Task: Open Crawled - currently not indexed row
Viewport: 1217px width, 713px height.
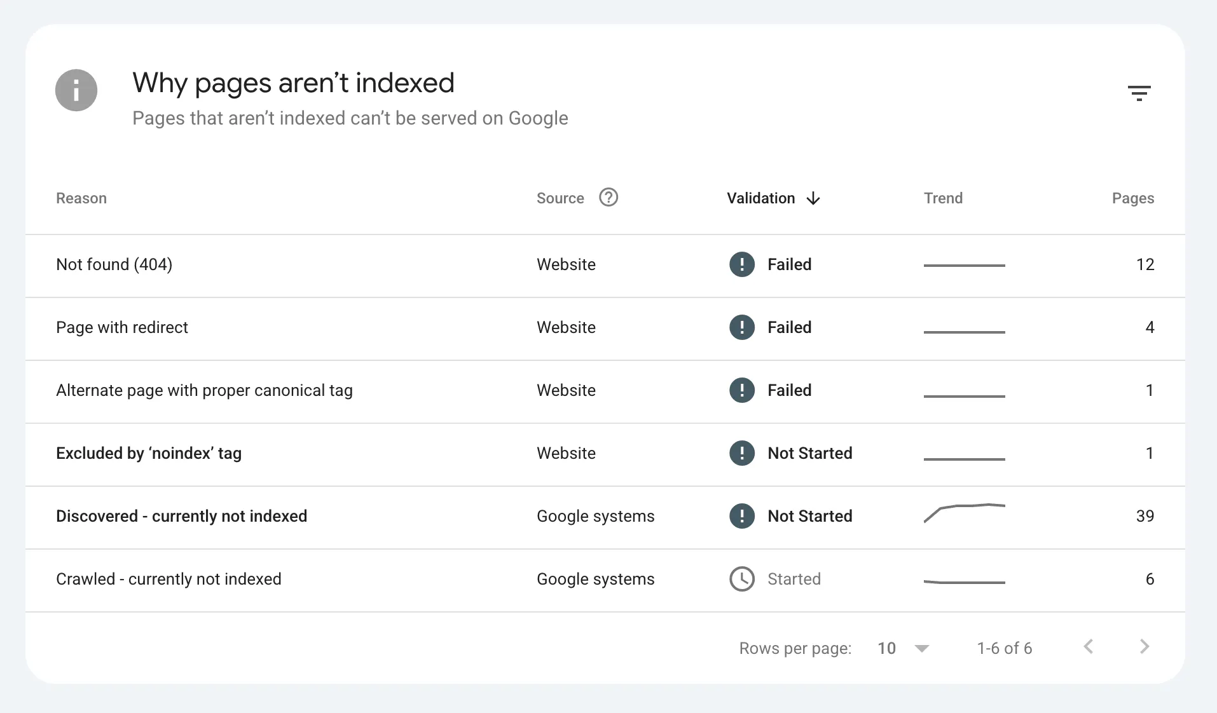Action: tap(605, 580)
